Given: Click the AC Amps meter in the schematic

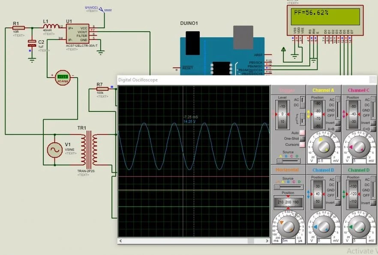Looking at the screenshot, I should coord(63,78).
